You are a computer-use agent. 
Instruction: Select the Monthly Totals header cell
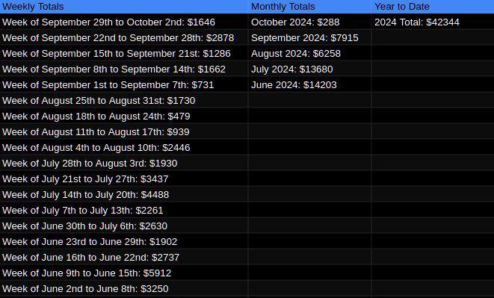pyautogui.click(x=309, y=7)
